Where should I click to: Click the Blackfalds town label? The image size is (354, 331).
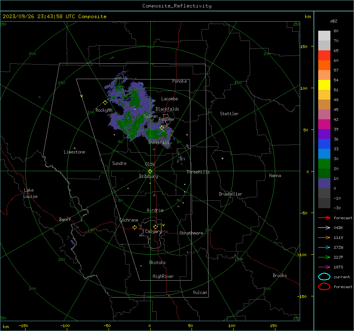pyautogui.click(x=167, y=109)
